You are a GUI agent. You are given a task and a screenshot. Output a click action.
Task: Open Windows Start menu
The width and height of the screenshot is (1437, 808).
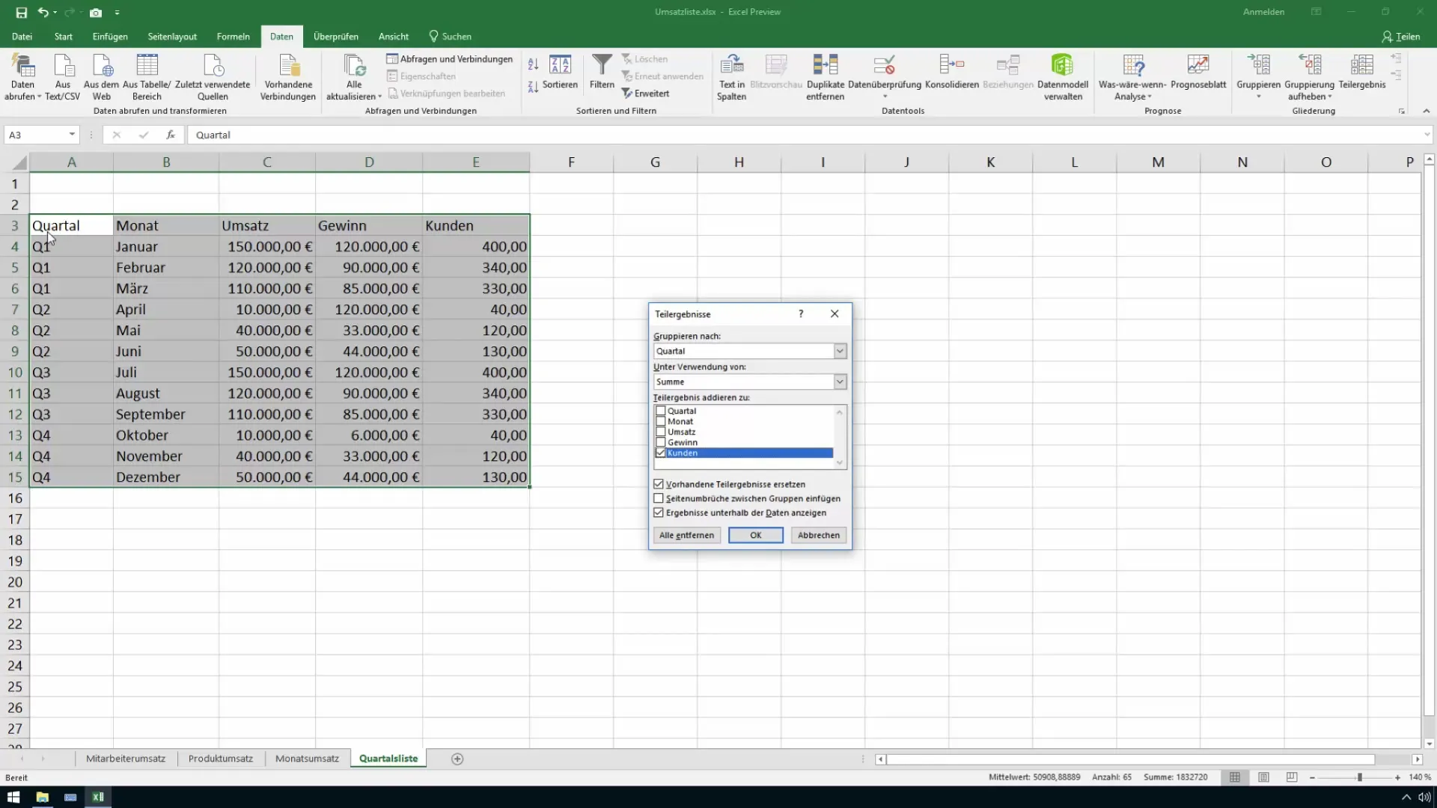coord(13,797)
